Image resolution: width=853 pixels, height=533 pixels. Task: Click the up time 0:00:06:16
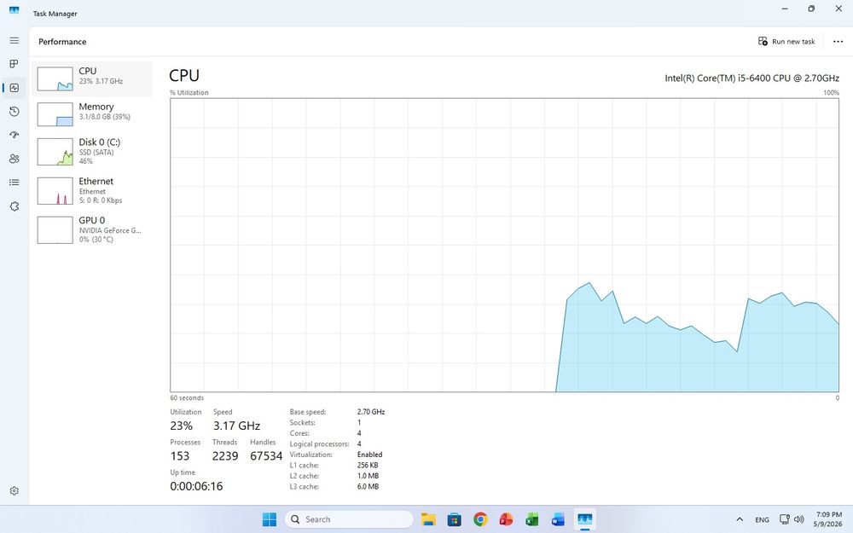(196, 486)
